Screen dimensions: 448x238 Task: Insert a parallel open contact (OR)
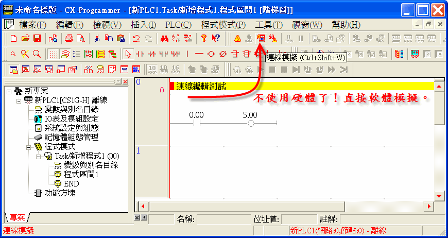coord(164,54)
